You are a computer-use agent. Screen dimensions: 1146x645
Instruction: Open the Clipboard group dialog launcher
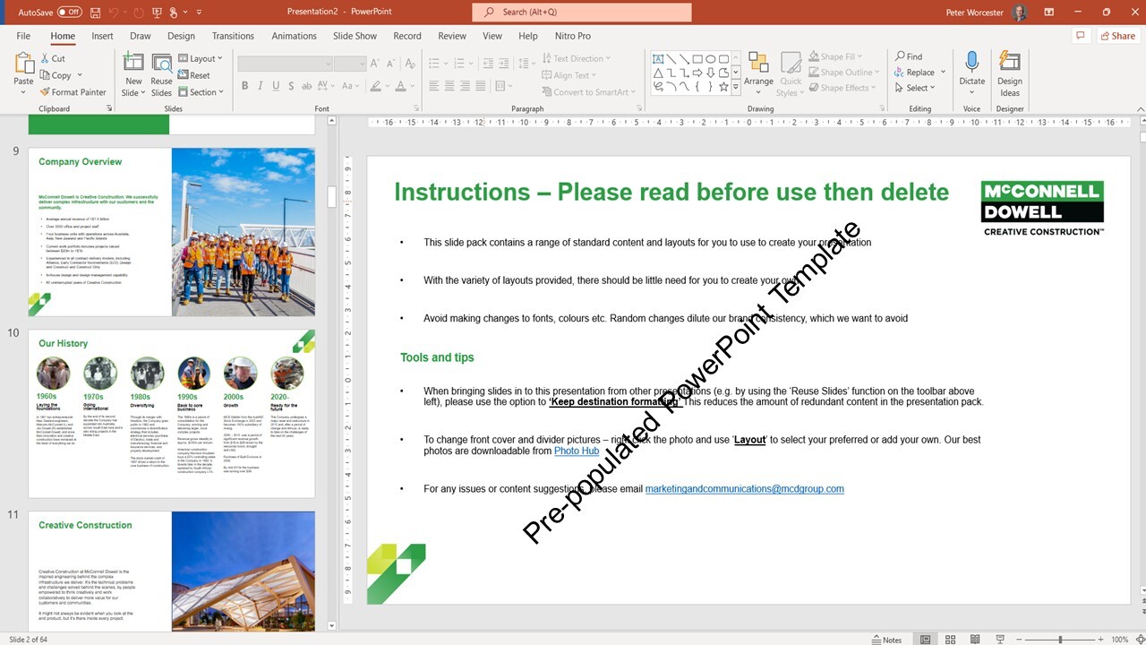pos(109,108)
